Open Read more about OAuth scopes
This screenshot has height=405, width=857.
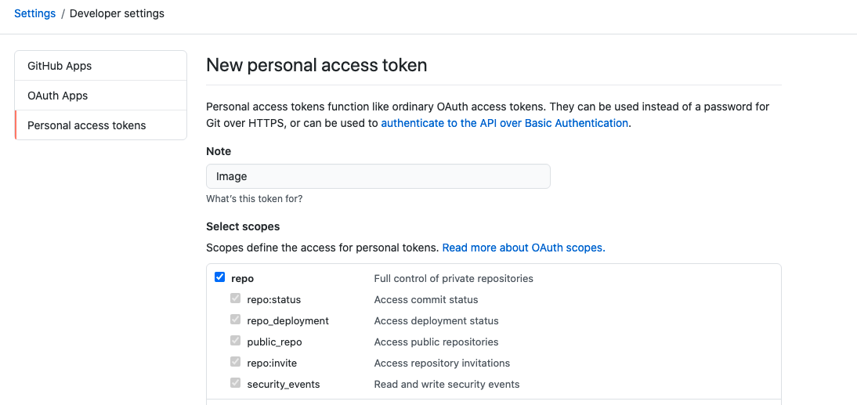(x=523, y=248)
